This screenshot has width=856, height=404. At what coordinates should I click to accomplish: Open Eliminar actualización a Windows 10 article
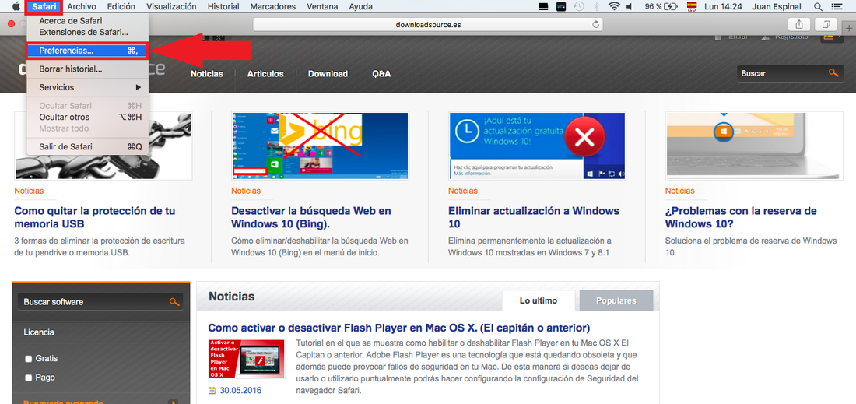point(534,217)
